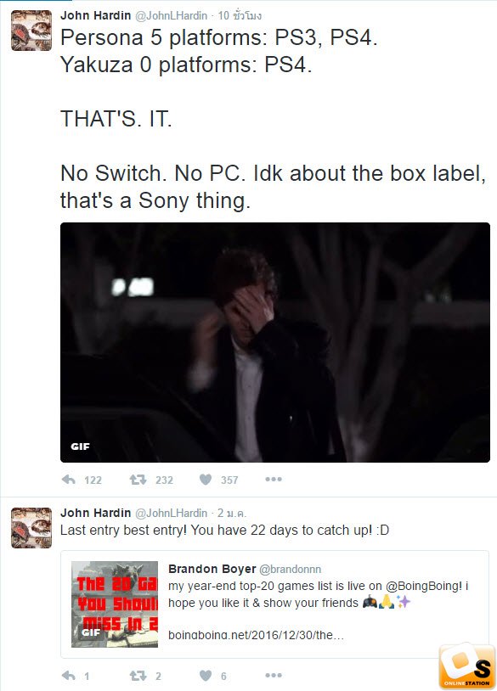Like the "Last entry best entry" tweet
Screen dimensions: 497x691
tap(206, 676)
